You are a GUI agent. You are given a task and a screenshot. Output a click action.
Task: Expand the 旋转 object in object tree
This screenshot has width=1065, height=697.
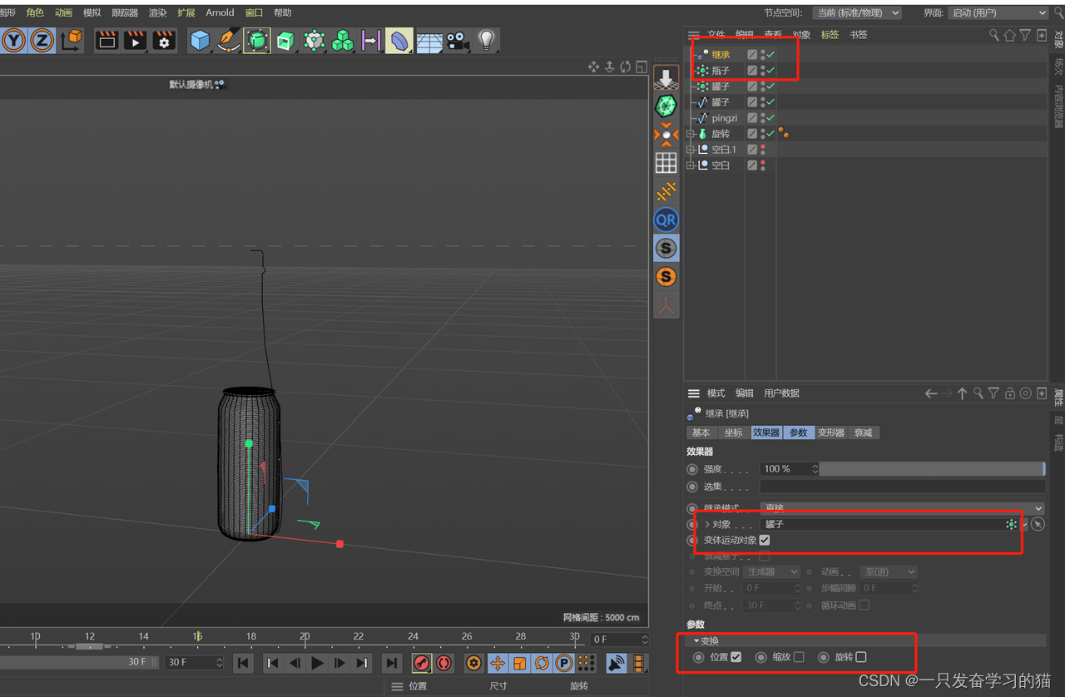tap(691, 134)
